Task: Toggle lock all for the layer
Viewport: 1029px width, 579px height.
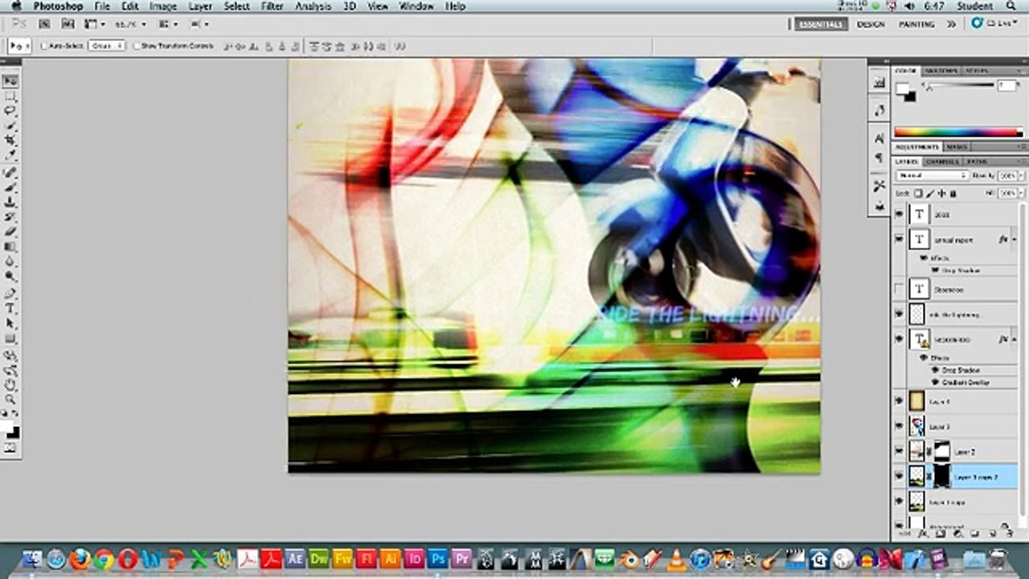Action: (953, 194)
